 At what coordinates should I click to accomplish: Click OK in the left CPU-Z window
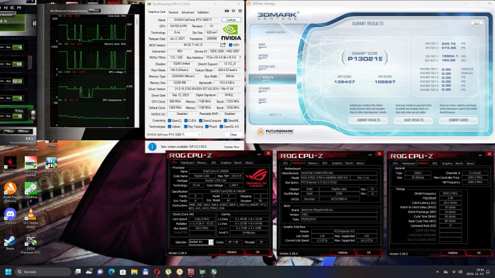pos(257,252)
